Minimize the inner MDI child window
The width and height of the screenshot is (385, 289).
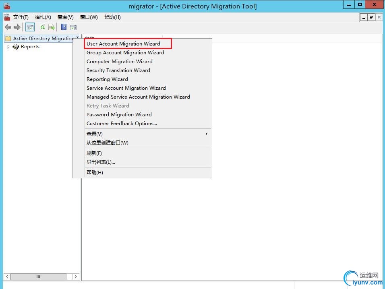point(364,17)
